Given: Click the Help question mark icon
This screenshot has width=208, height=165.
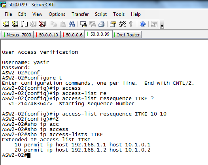Looking at the screenshot, I should [x=143, y=24].
